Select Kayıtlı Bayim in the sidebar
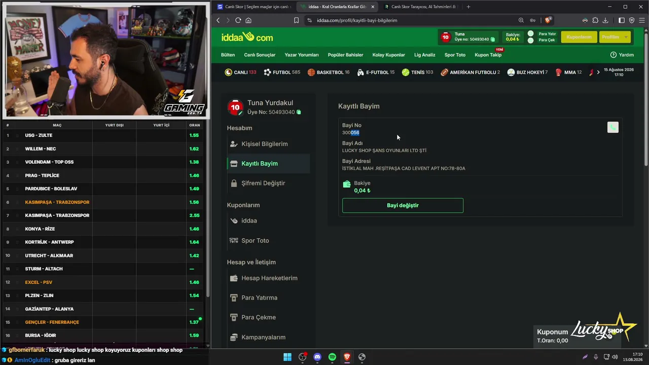The image size is (649, 365). (268, 164)
